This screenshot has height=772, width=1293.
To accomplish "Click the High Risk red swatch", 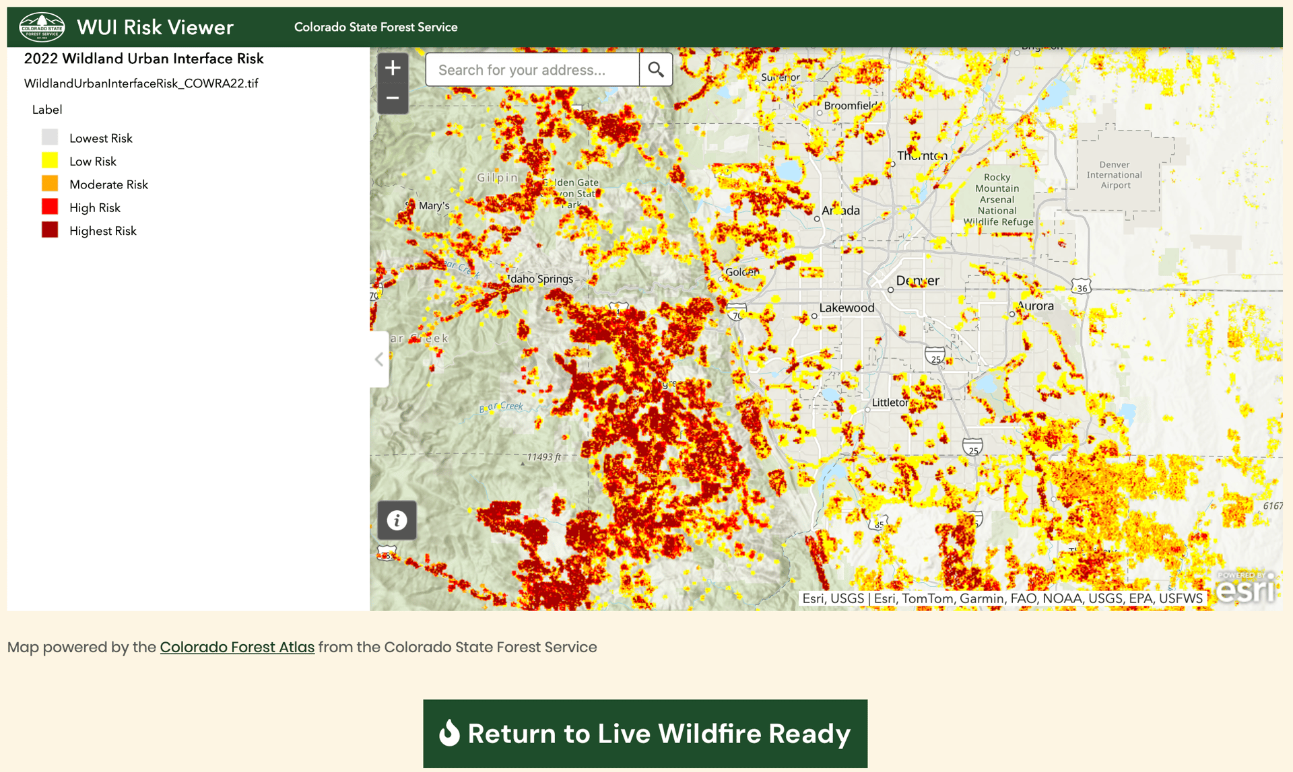I will pos(50,207).
